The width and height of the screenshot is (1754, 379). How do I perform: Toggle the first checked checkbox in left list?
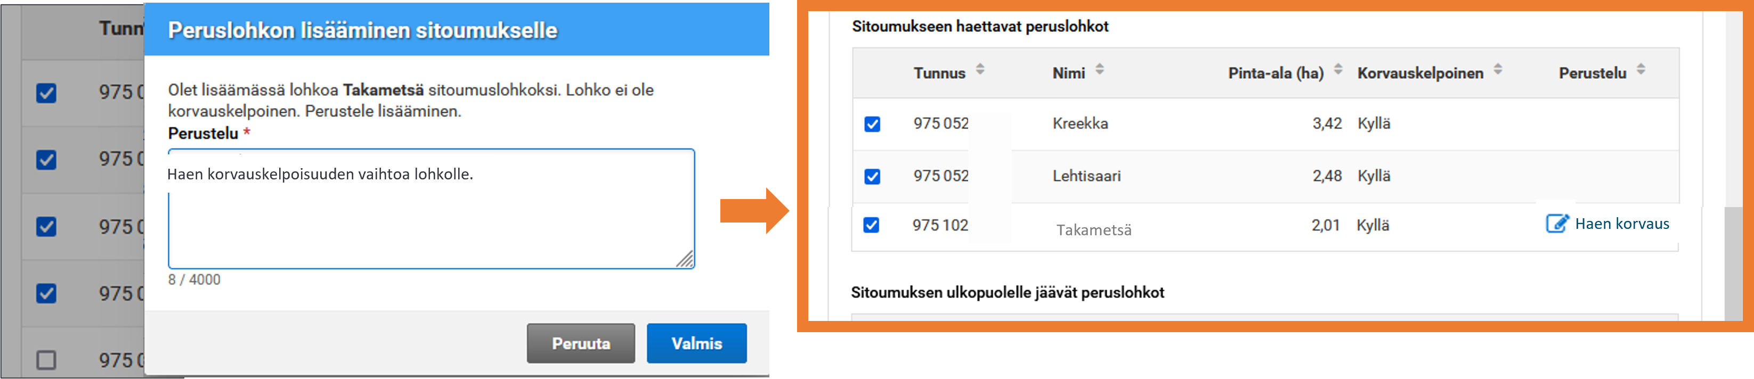(x=46, y=93)
